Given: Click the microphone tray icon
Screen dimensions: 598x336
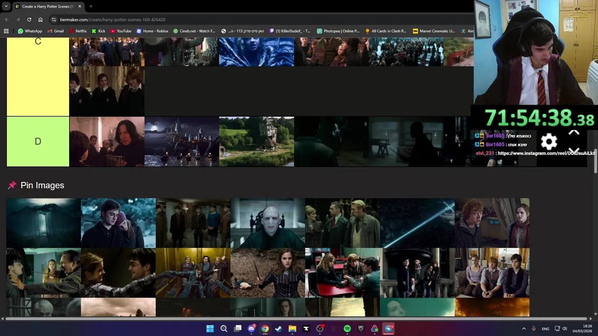Looking at the screenshot, I should (534, 329).
